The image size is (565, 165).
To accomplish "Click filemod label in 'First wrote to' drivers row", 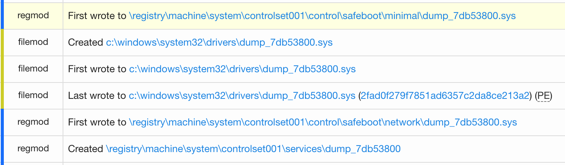I will [x=33, y=69].
